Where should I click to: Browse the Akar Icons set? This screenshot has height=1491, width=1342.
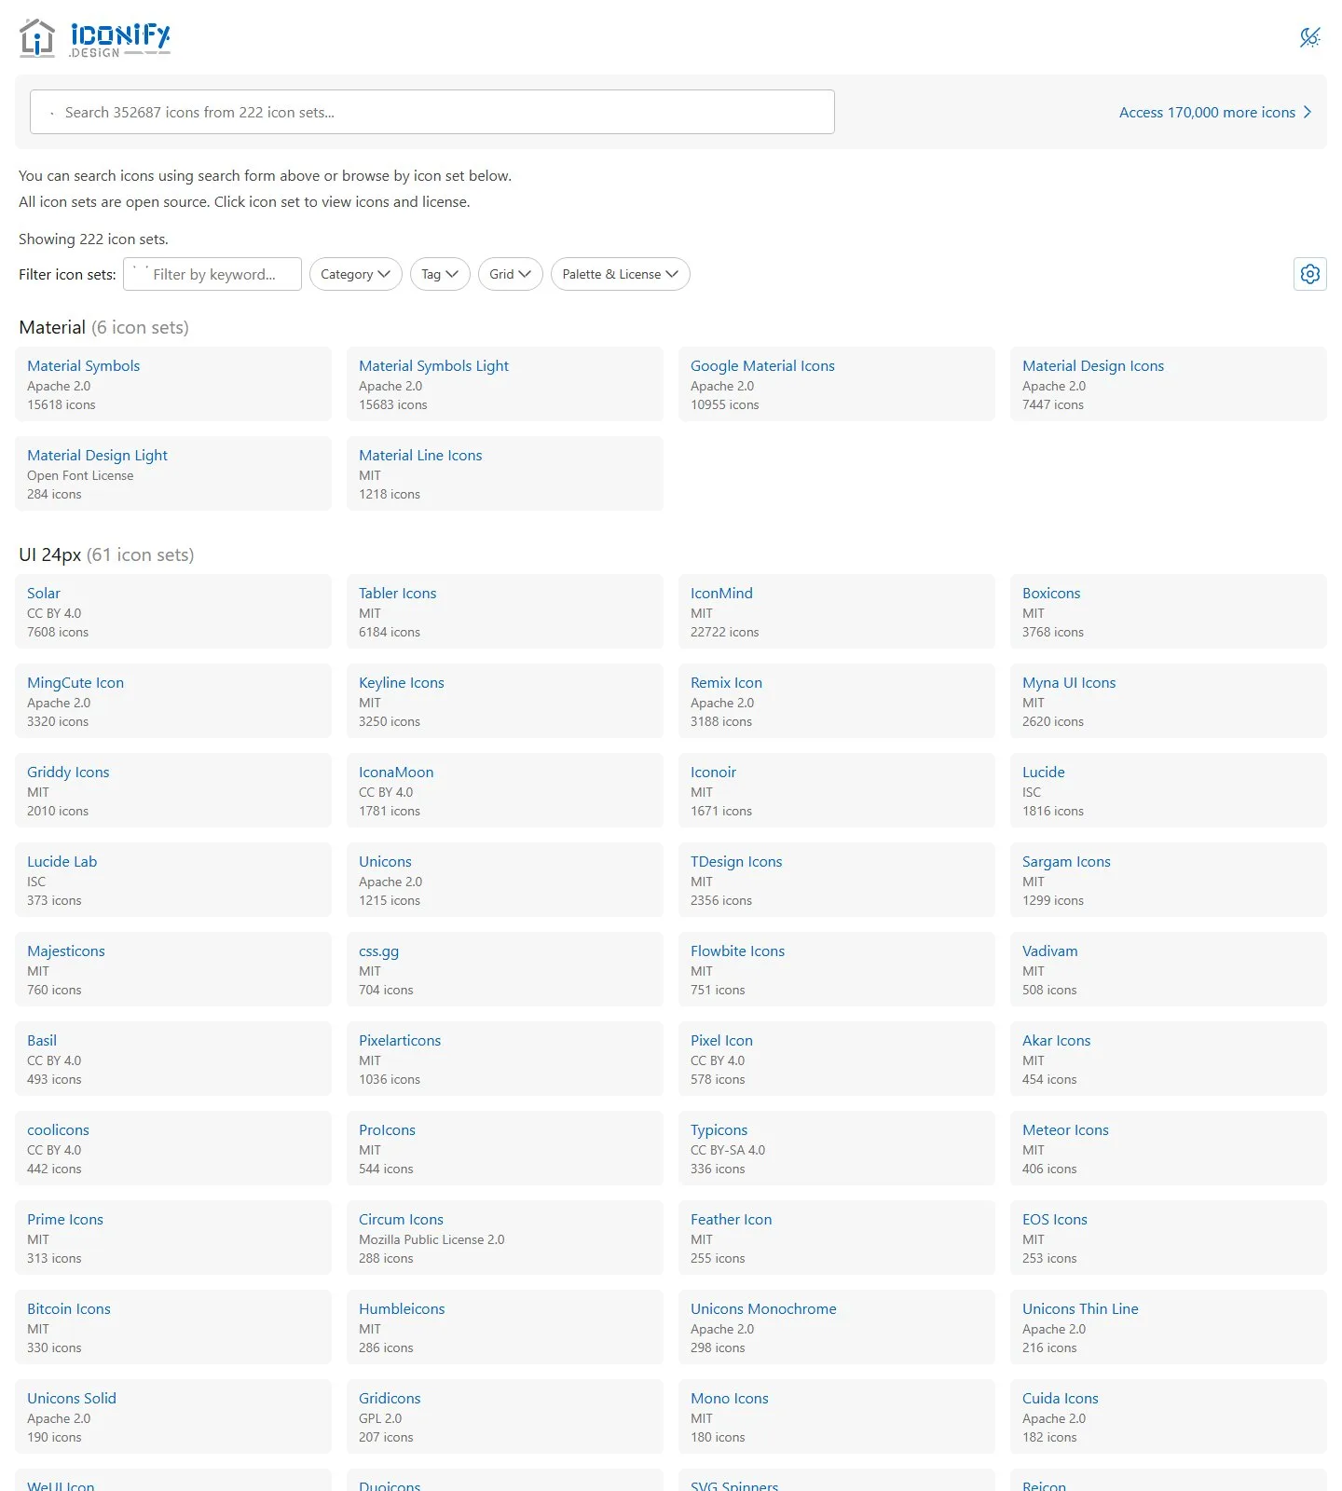pos(1169,1059)
